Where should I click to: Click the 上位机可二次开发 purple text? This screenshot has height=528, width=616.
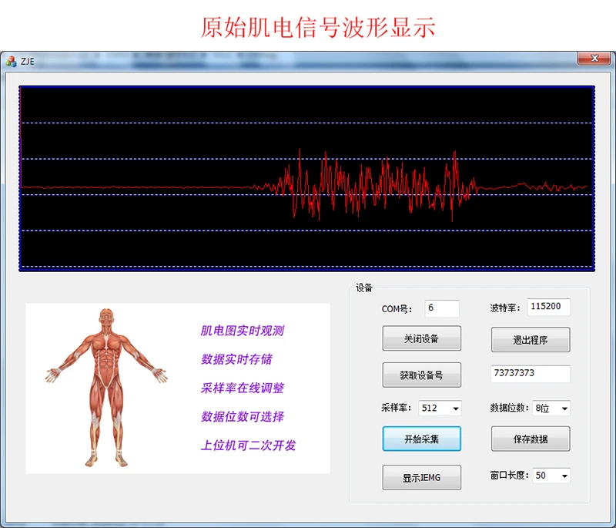point(246,446)
